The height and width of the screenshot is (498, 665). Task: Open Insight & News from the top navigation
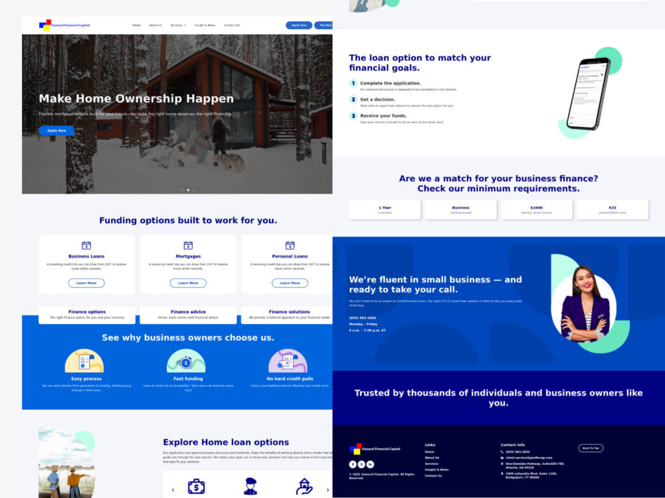pyautogui.click(x=205, y=25)
